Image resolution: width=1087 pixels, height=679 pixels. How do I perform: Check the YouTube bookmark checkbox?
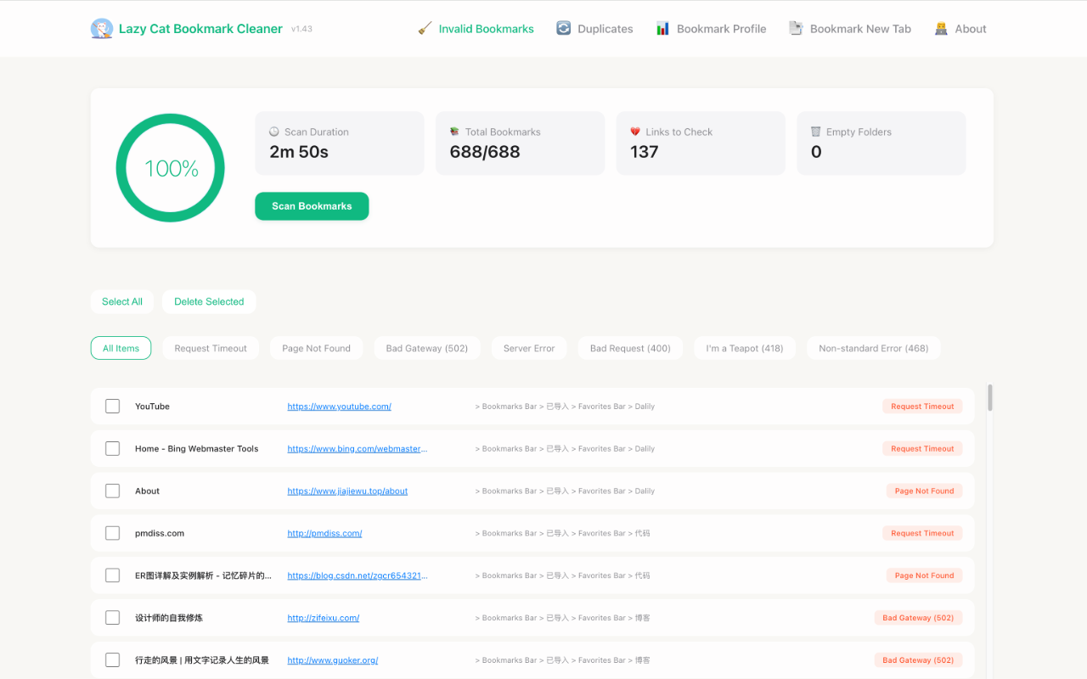click(x=112, y=407)
